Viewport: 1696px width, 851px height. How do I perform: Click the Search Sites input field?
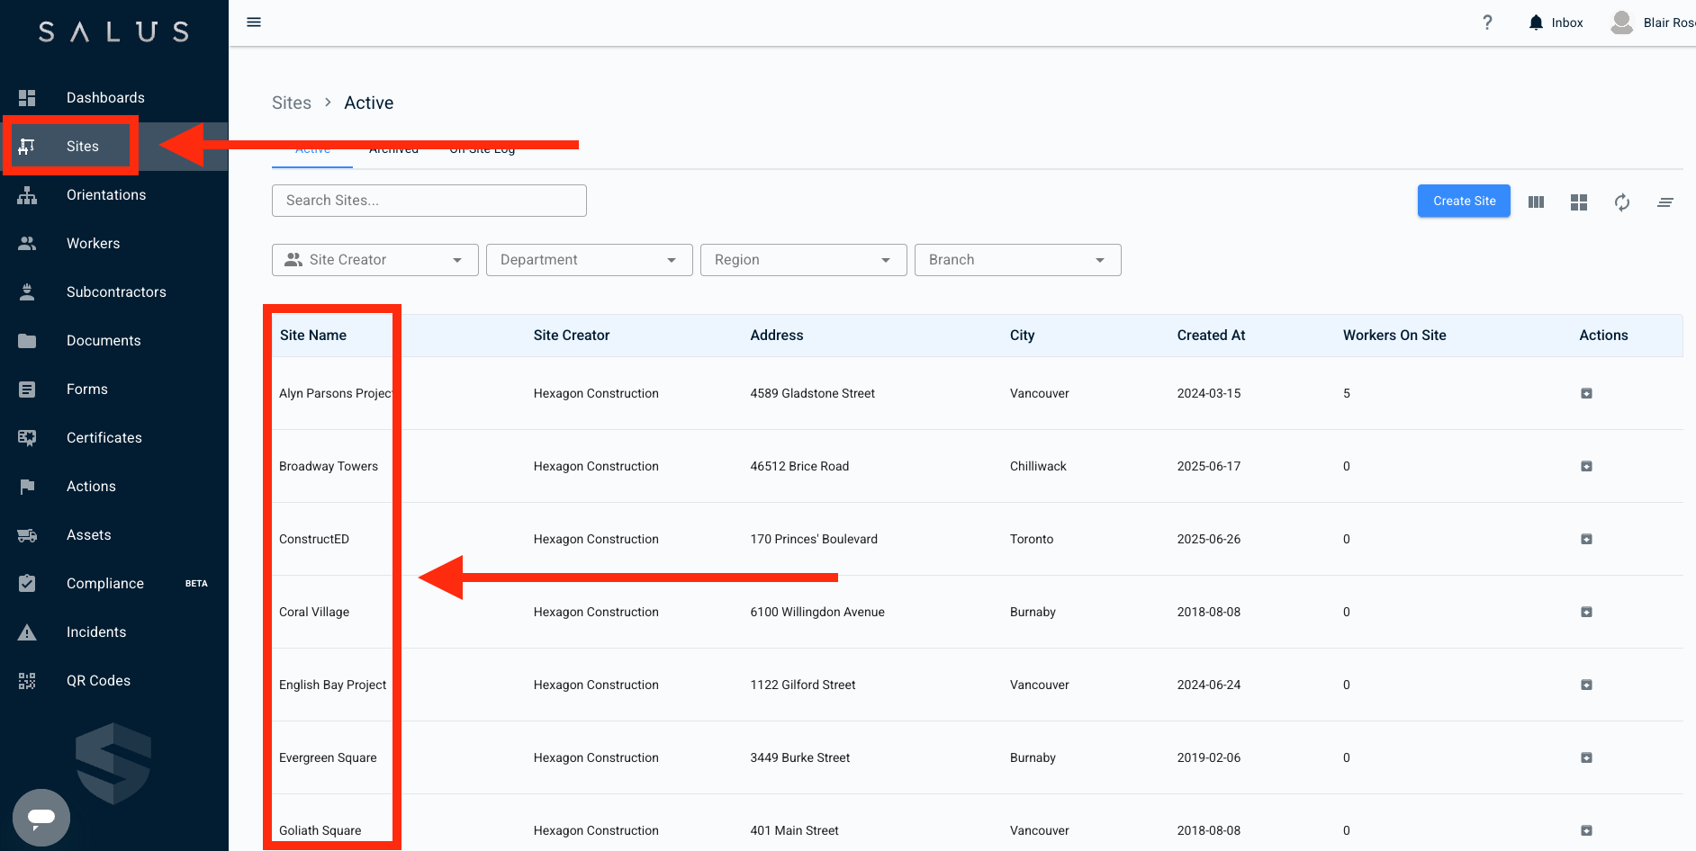(x=429, y=201)
